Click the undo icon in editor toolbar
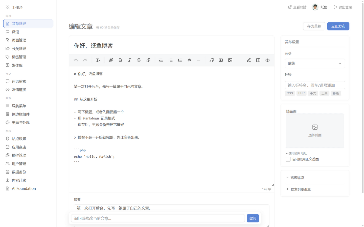Image resolution: width=364 pixels, height=227 pixels. tap(76, 60)
